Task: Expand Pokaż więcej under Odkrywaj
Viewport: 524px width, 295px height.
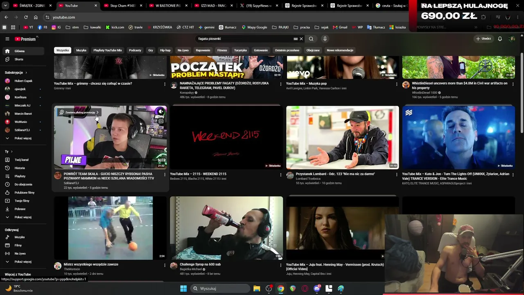Action: (x=23, y=262)
